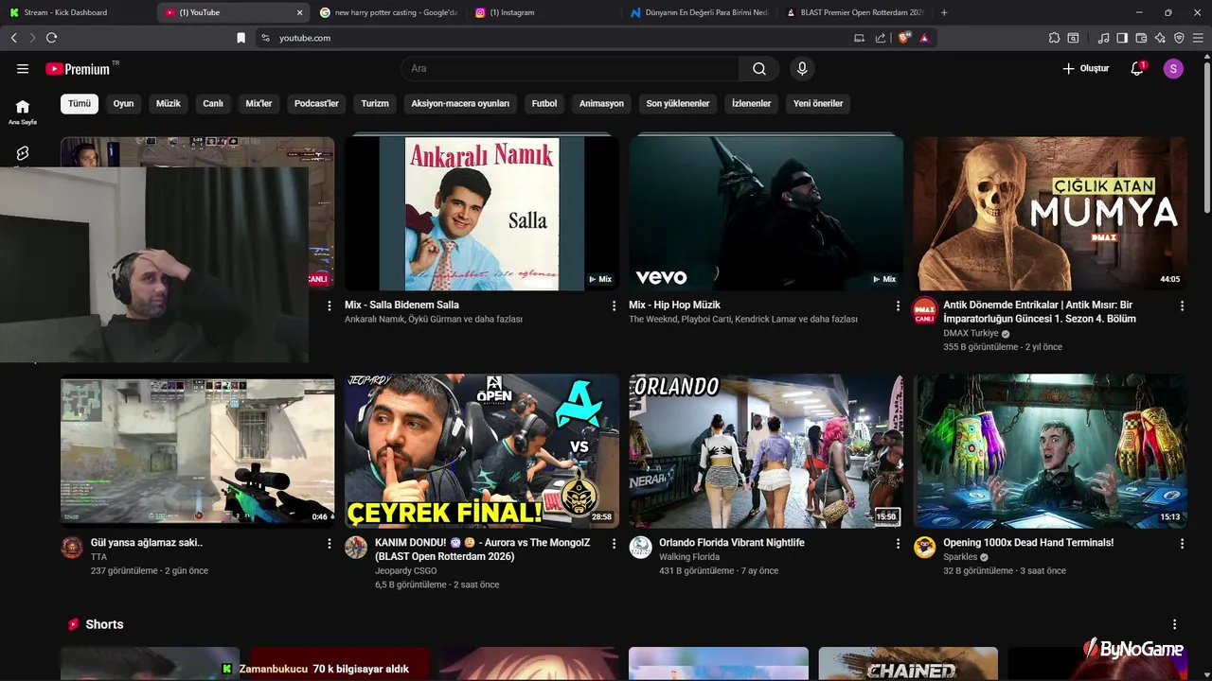Open the Brave Wallet icon

[x=1141, y=38]
